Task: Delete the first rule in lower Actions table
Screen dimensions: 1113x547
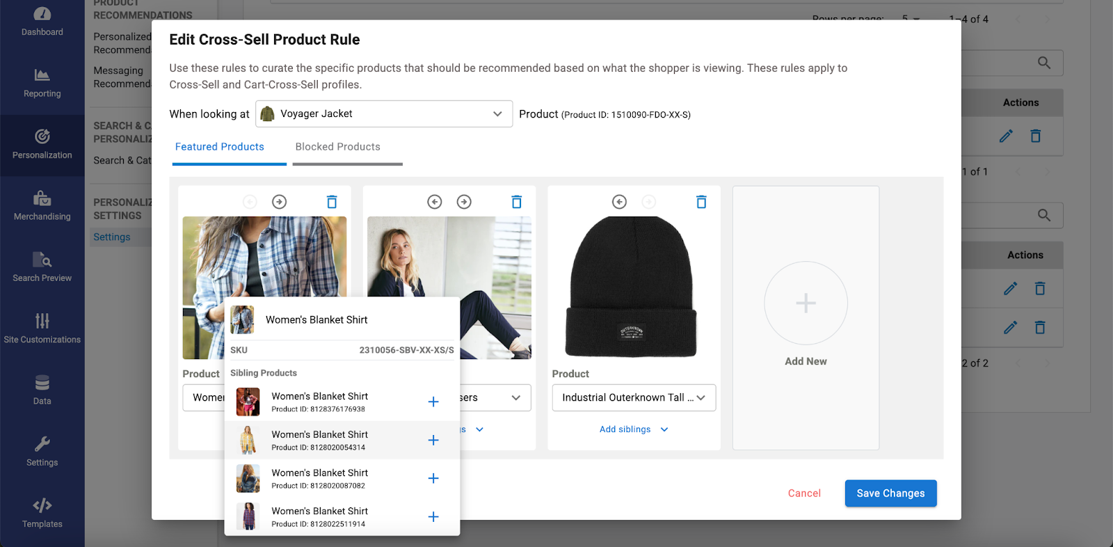Action: [x=1040, y=288]
